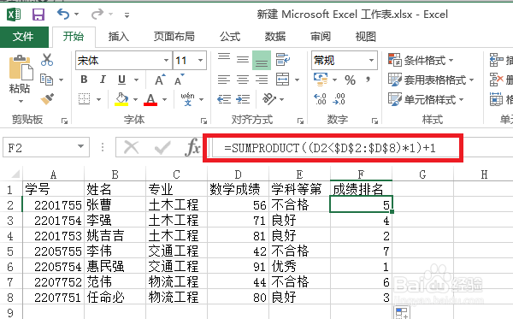The height and width of the screenshot is (319, 513).
Task: Apply comma style
Action: click(369, 80)
